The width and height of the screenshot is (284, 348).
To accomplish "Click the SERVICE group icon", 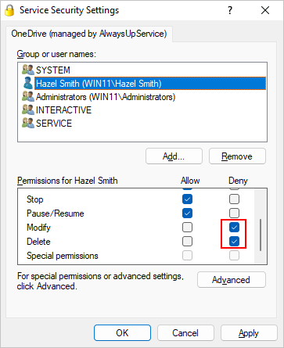I will click(28, 123).
